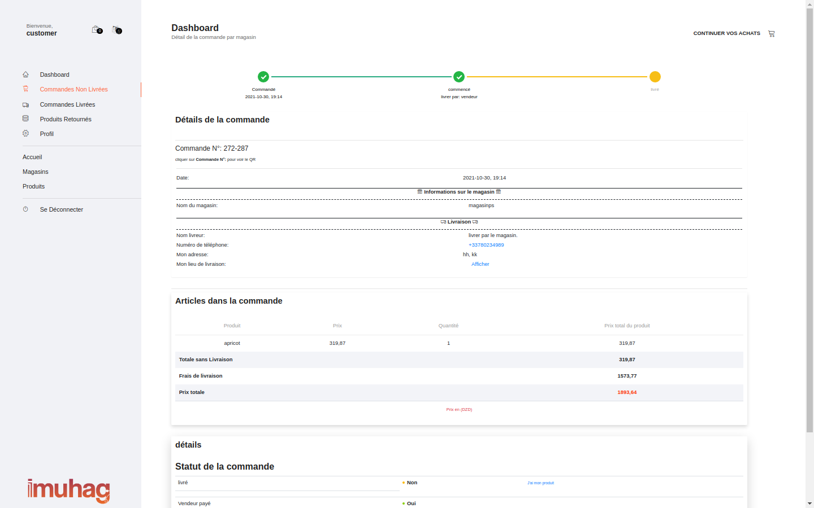Click Afficher to show delivery location
This screenshot has width=814, height=508.
point(480,264)
